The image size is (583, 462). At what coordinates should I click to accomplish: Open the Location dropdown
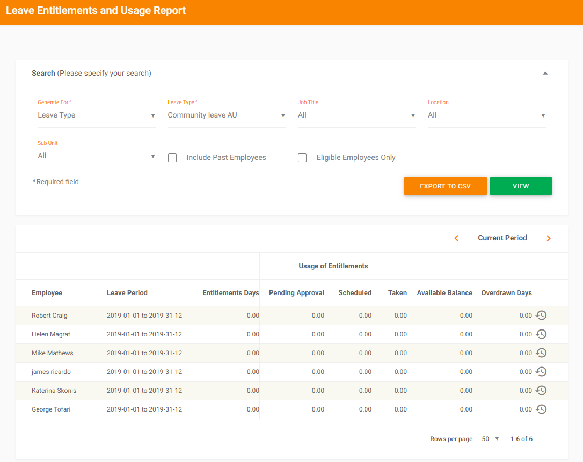pyautogui.click(x=487, y=115)
